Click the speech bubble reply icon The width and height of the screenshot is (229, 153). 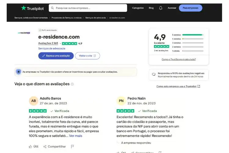[x=154, y=75]
